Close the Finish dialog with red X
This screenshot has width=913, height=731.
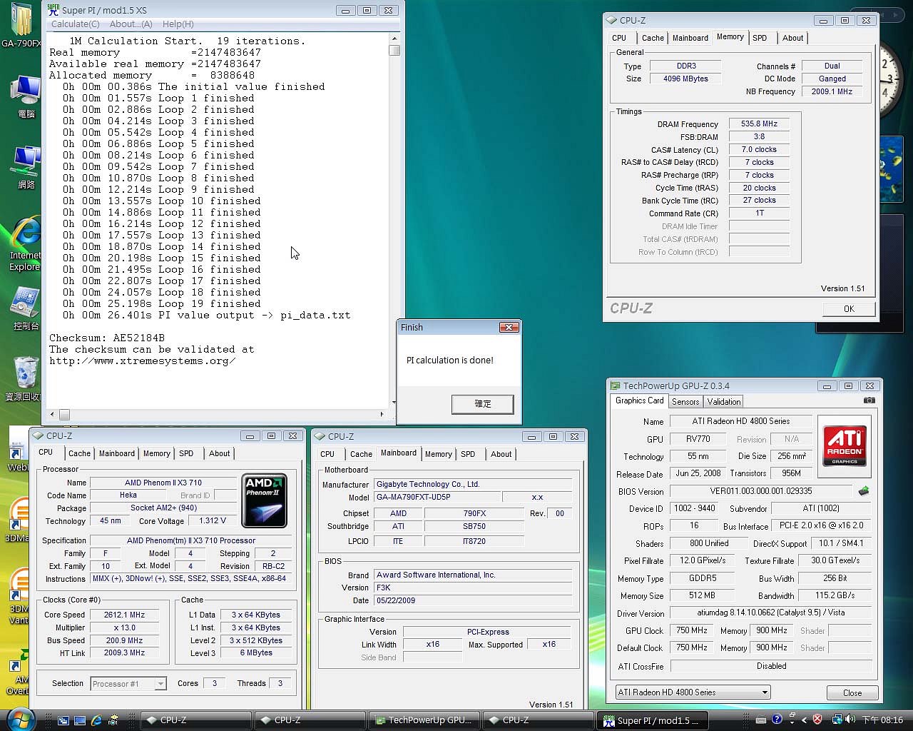coord(509,327)
